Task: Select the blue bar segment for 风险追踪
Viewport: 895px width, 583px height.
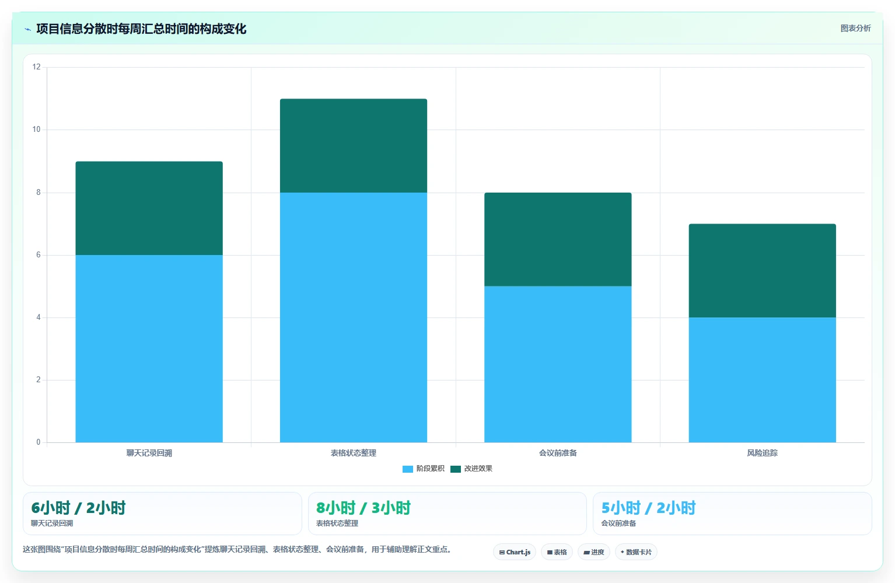Action: pos(762,380)
